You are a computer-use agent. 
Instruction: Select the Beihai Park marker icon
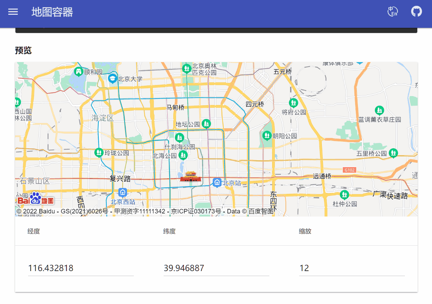(183, 155)
